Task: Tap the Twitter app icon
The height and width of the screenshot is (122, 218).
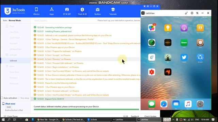Action: pyautogui.click(x=184, y=57)
